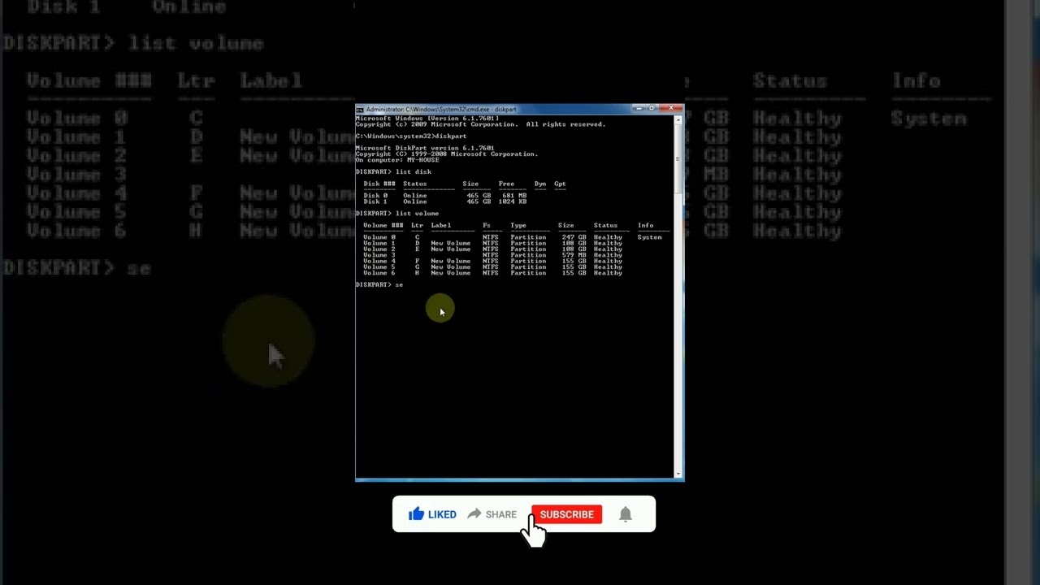
Task: Click the 'Ltr' column header
Action: point(417,225)
